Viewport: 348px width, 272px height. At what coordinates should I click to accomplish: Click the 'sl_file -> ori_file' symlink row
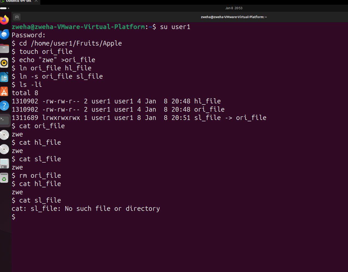(x=139, y=118)
